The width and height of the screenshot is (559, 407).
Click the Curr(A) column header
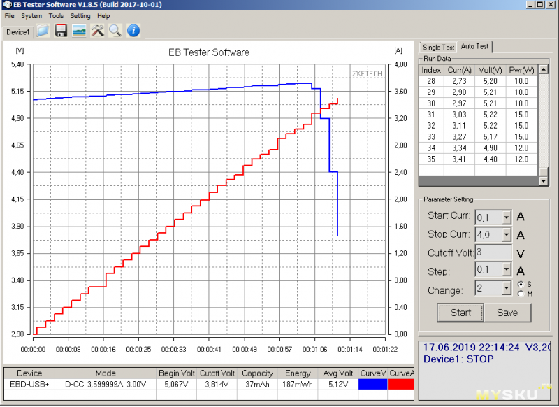click(459, 70)
